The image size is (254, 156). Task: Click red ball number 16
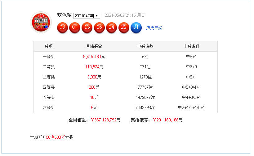(x=99, y=27)
